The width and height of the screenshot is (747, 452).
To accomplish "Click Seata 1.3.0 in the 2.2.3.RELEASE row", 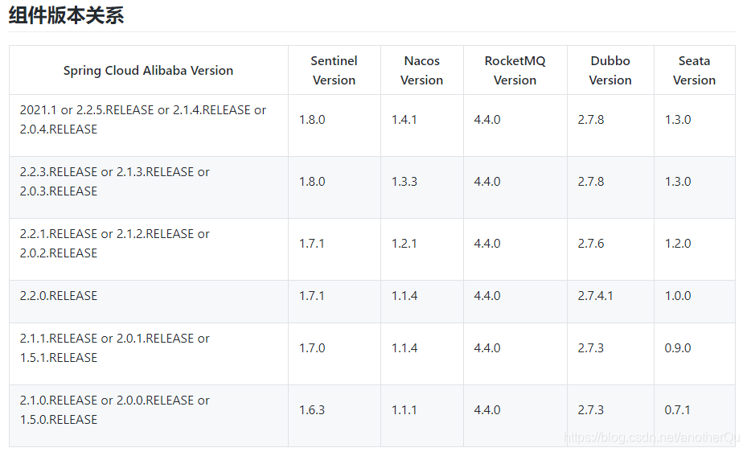I will pos(694,187).
